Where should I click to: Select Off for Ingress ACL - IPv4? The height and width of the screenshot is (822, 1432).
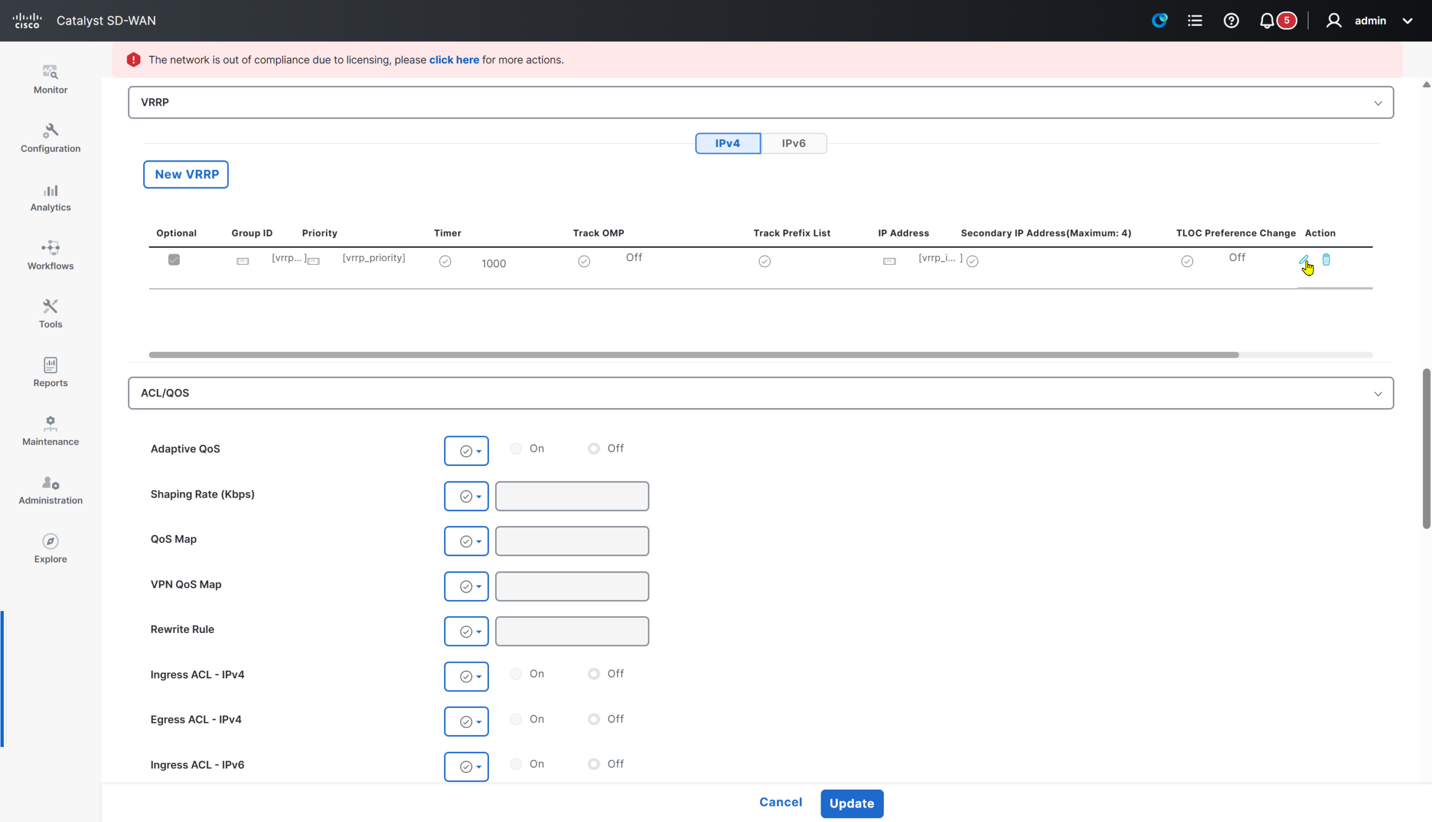click(593, 673)
